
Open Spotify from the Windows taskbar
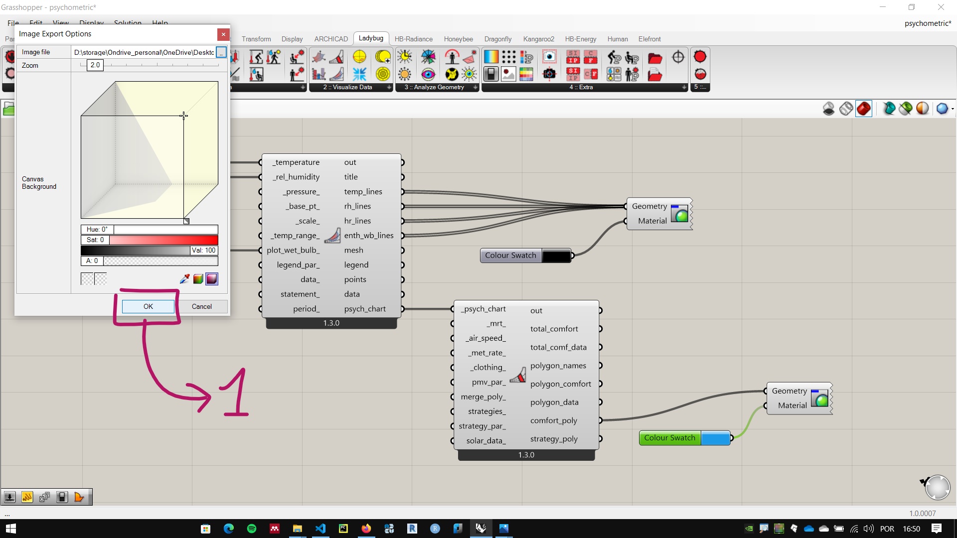[251, 529]
